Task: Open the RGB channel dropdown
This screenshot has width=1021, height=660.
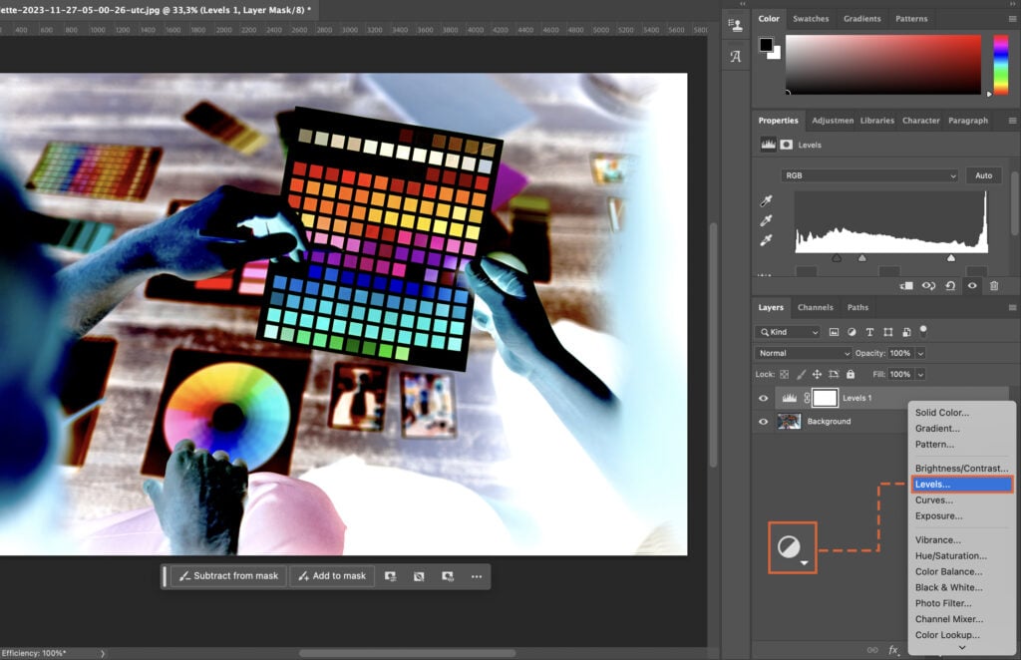Action: (869, 175)
